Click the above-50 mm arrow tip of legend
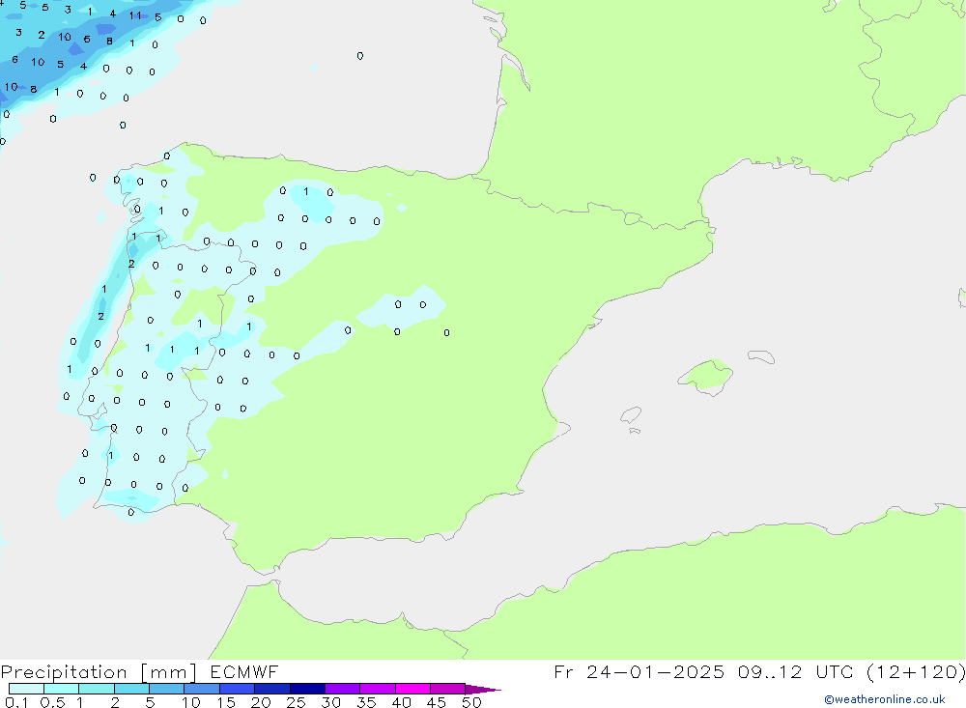The height and width of the screenshot is (708, 966). tap(483, 689)
